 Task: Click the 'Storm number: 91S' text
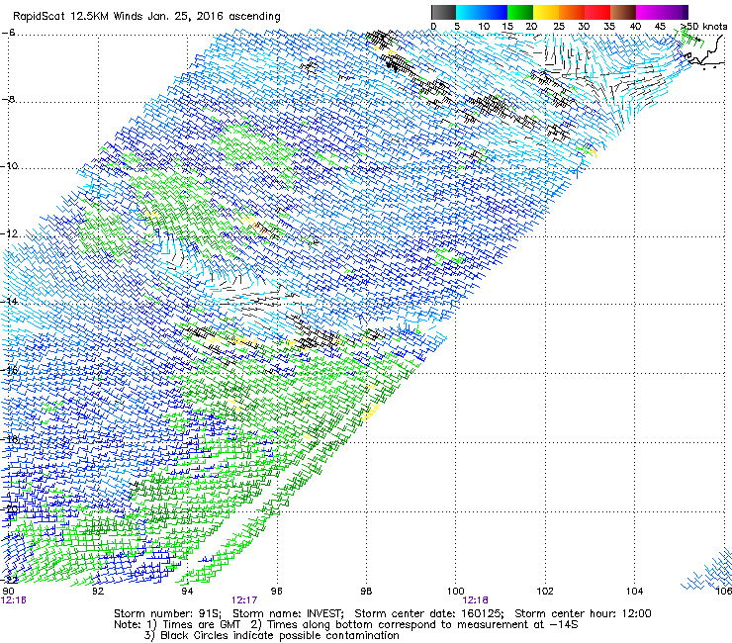[167, 613]
